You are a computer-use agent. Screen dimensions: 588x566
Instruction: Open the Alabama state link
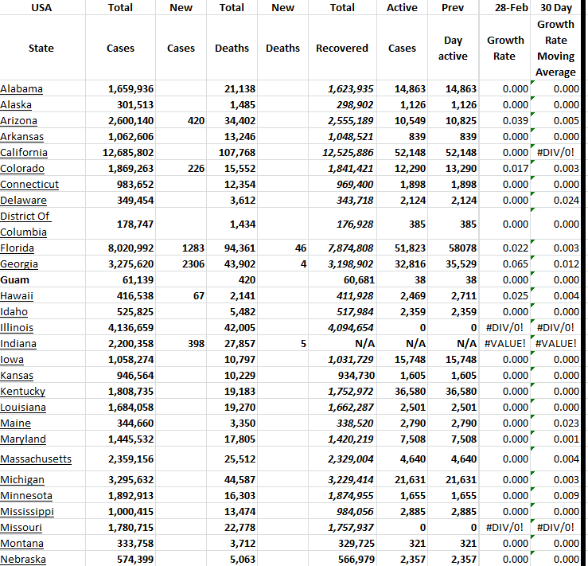[22, 88]
